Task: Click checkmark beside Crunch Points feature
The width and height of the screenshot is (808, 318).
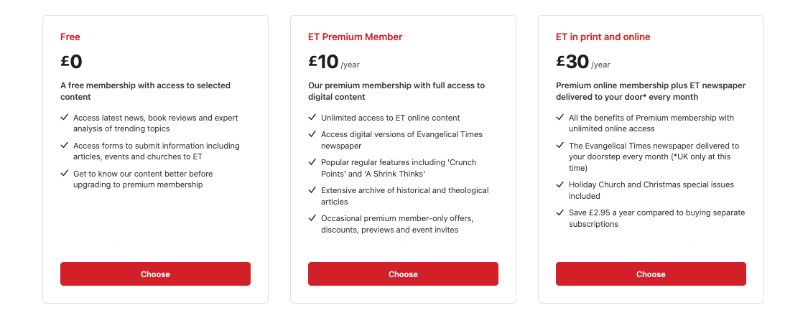Action: click(x=312, y=162)
